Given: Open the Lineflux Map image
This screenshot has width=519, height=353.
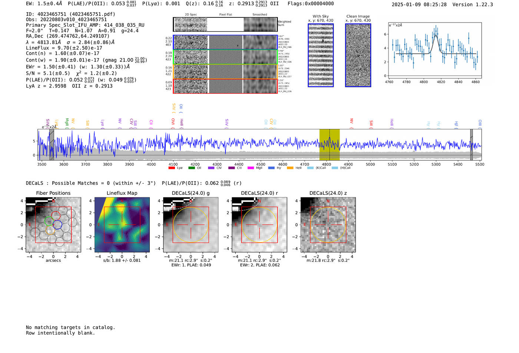Looking at the screenshot, I should [x=122, y=224].
